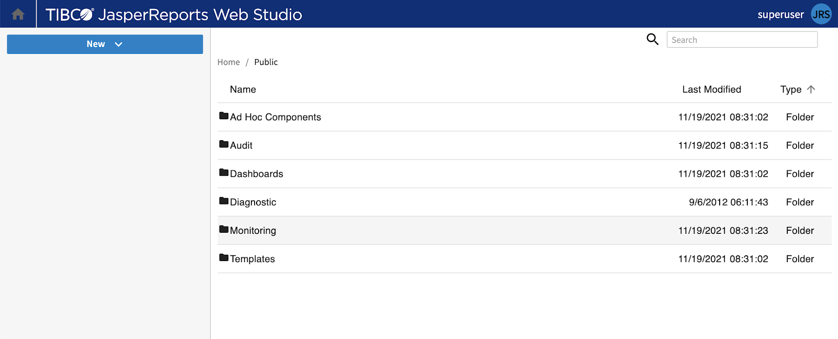Open the Diagnostic folder entry
The image size is (838, 339).
click(x=253, y=201)
